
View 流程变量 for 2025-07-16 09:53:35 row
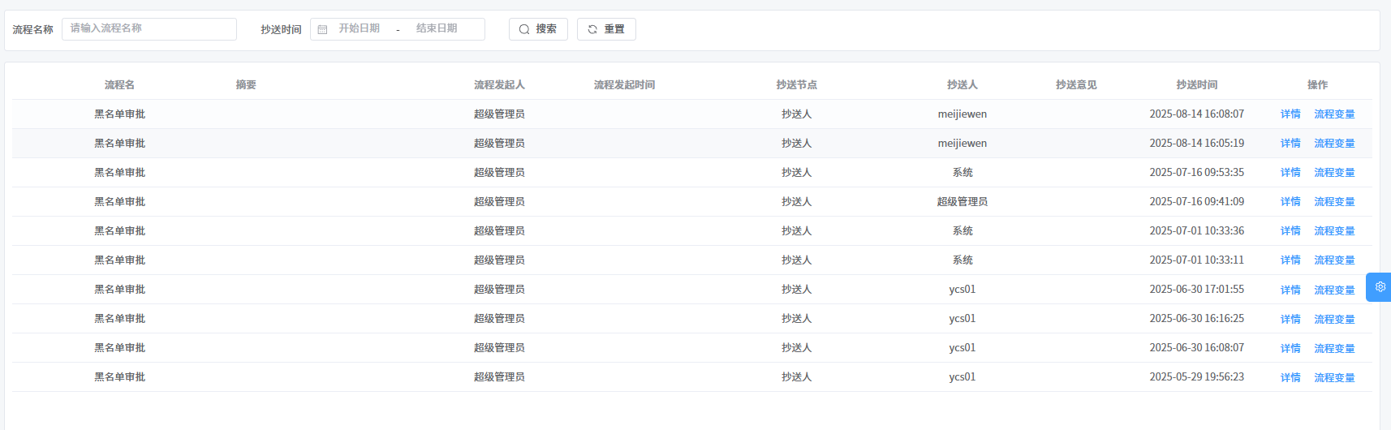click(1334, 173)
